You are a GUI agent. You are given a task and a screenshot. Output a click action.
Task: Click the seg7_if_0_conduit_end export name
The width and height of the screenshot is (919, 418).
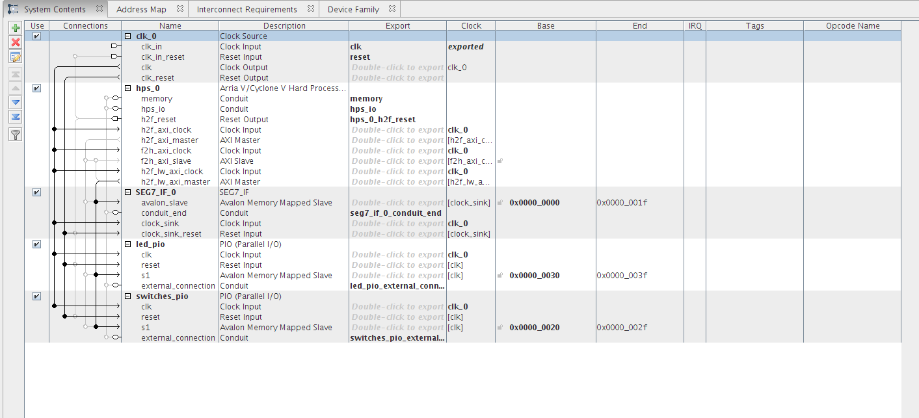point(395,213)
